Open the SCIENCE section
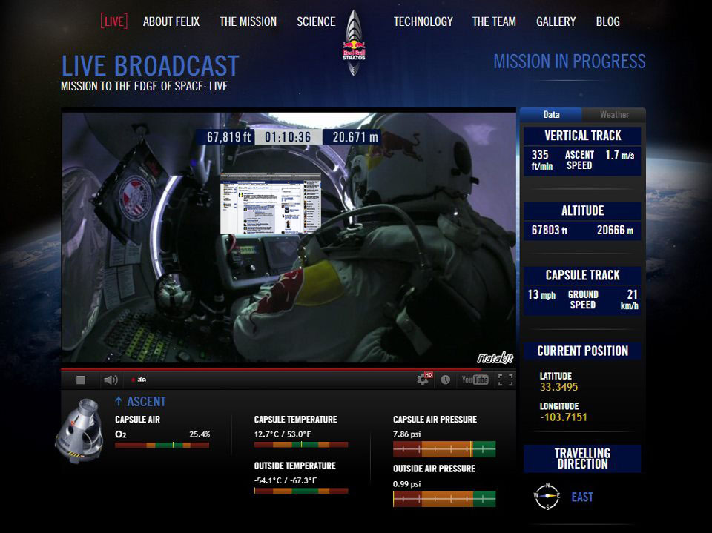The height and width of the screenshot is (533, 712). click(316, 21)
